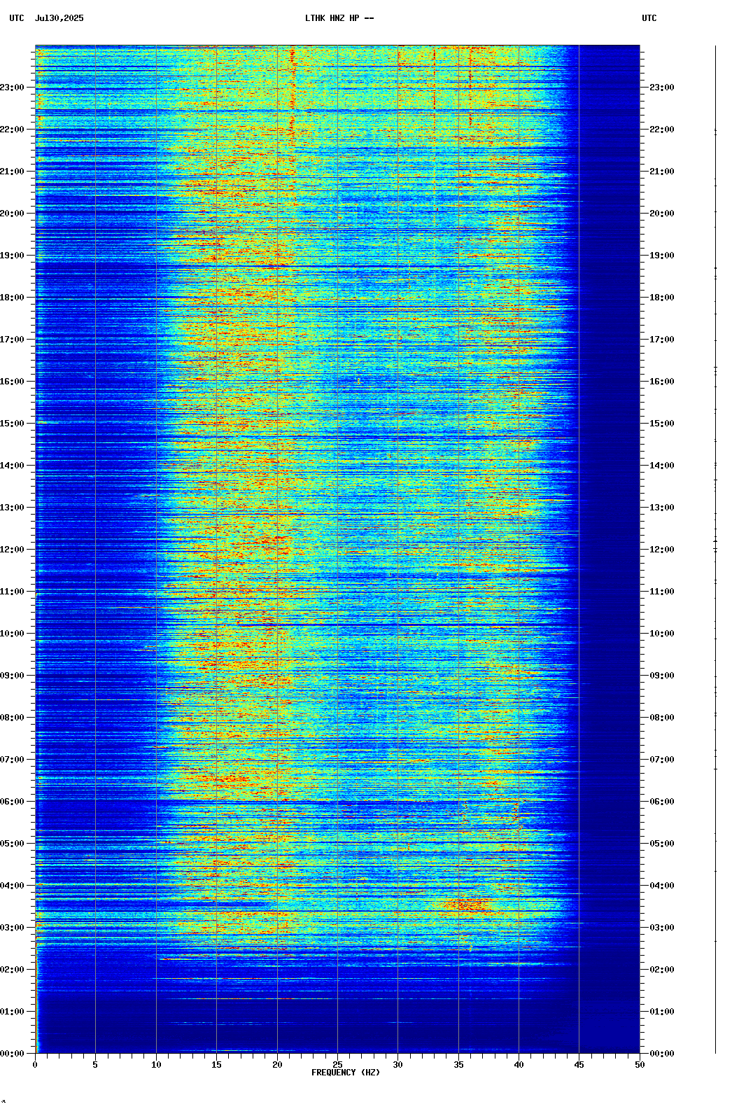Viewport: 746px width, 1109px height.
Task: Click 23:00 on the right time axis
Action: pyautogui.click(x=662, y=88)
